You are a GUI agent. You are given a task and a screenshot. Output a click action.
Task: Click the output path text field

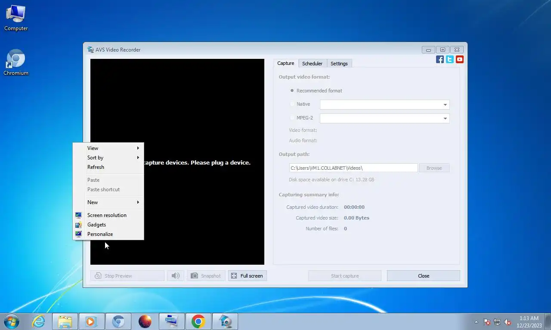(353, 168)
